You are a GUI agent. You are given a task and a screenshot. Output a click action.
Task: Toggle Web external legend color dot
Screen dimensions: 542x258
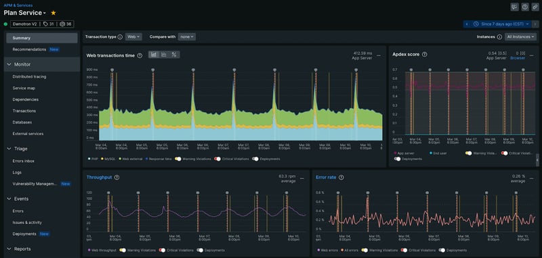tap(120, 159)
